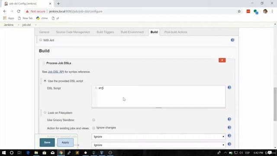Toggle the Ignore changes checkbox
The image size is (277, 156).
tap(93, 128)
